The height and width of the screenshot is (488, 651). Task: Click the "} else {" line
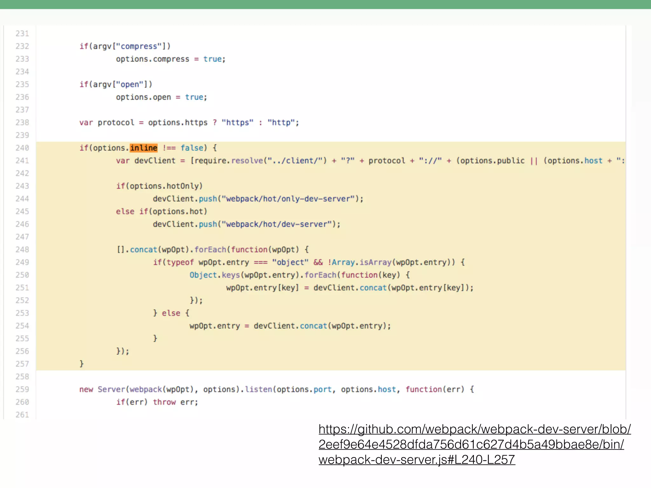[x=171, y=313]
